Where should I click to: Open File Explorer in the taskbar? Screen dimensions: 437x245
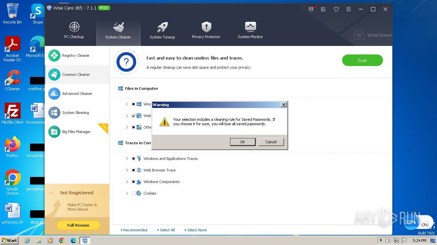[x=39, y=241]
